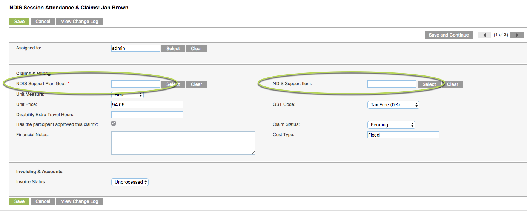Go to previous record arrow
Screen dimensions: 527x212
pos(484,35)
